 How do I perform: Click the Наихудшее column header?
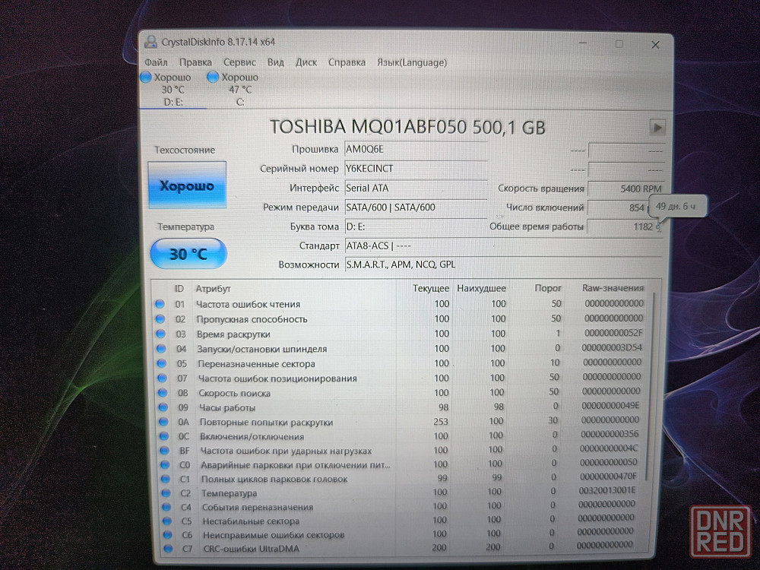[x=481, y=288]
